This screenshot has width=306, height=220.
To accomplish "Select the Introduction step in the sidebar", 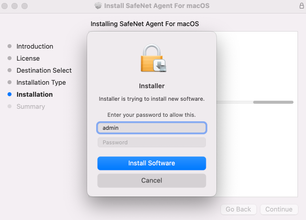I will pos(35,46).
